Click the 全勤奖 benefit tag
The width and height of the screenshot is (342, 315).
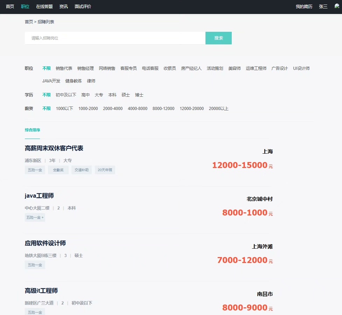[x=58, y=170]
